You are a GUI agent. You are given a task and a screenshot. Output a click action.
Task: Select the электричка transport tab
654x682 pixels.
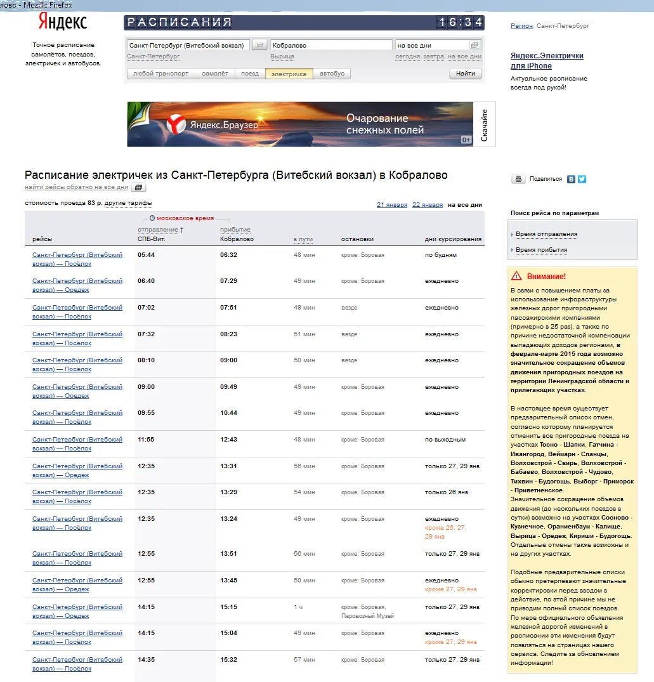tap(289, 74)
